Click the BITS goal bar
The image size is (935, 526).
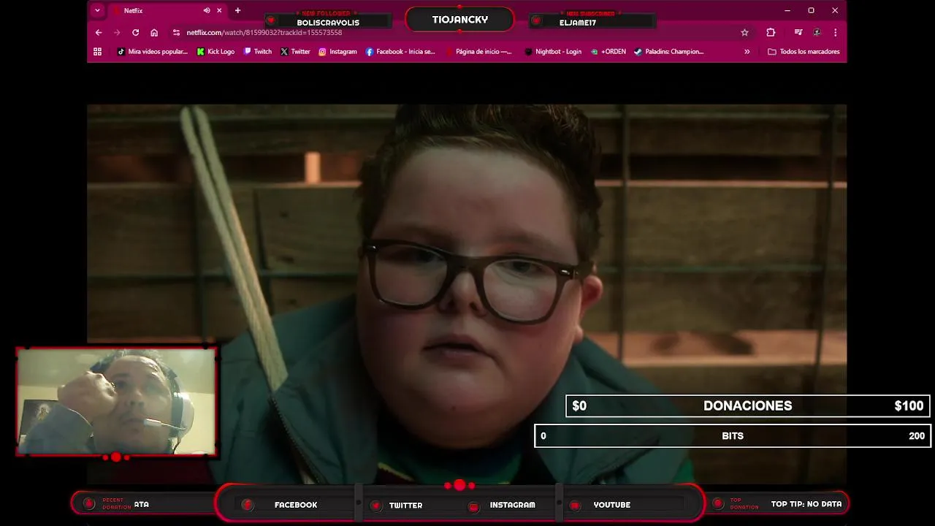click(x=732, y=435)
